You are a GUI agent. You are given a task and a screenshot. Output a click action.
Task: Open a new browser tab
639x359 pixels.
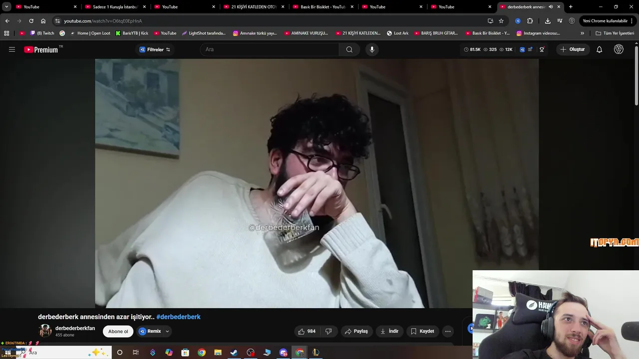(571, 7)
